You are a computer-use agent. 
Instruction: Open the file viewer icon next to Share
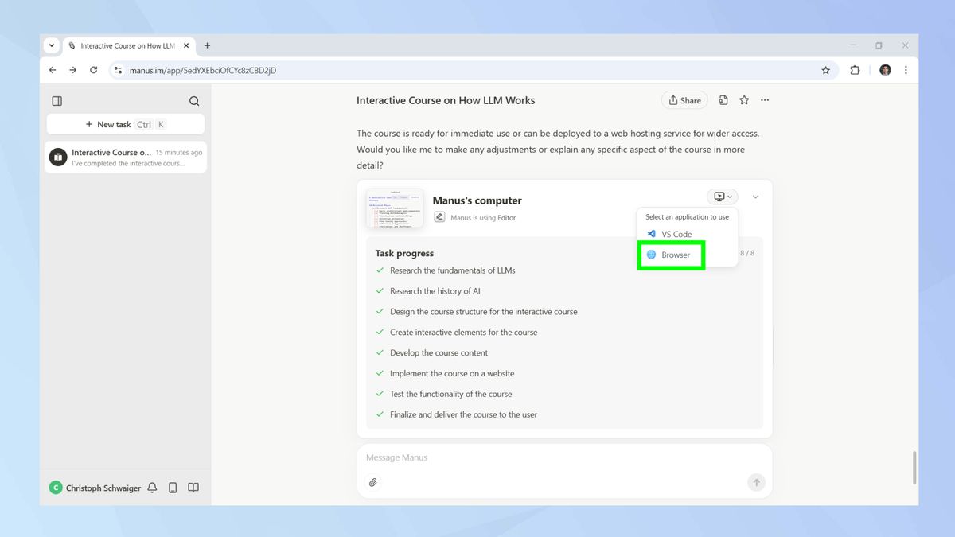tap(723, 99)
